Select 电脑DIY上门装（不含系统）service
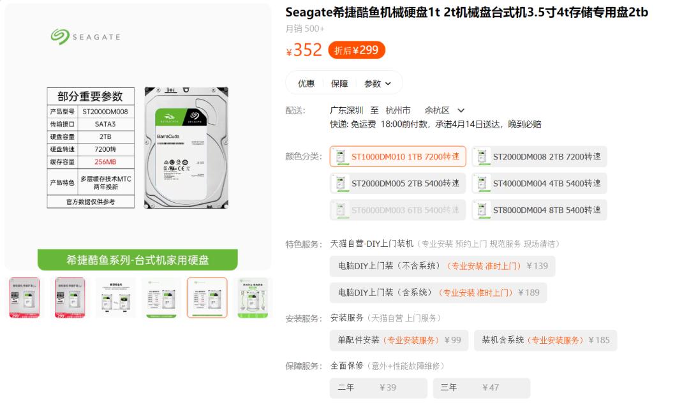689x407 pixels. pyautogui.click(x=442, y=266)
